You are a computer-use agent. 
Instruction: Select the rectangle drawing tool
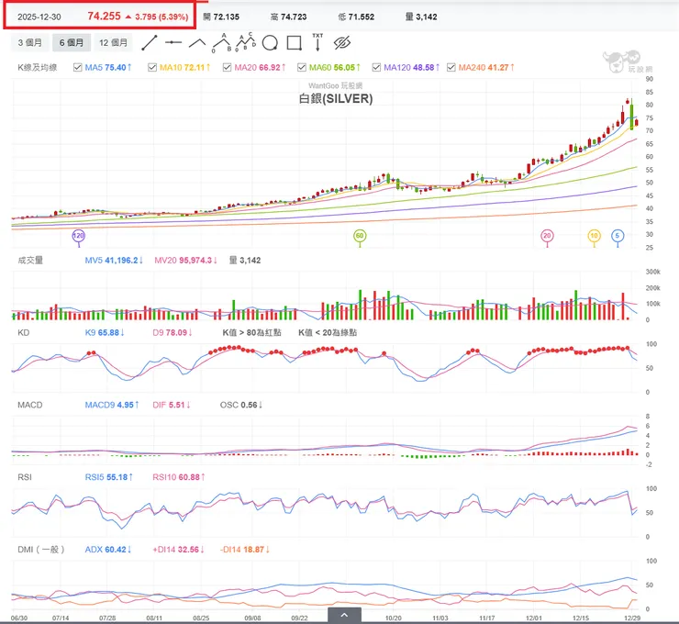pyautogui.click(x=294, y=43)
